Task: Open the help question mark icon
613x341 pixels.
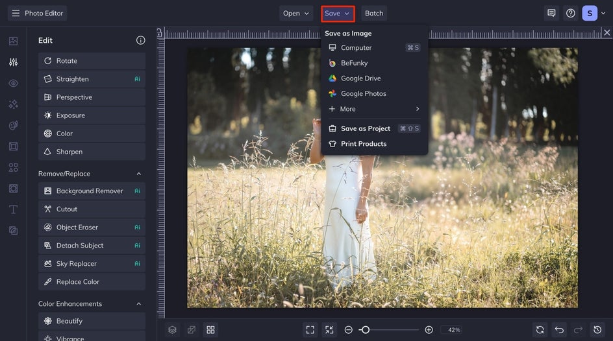Action: click(570, 13)
